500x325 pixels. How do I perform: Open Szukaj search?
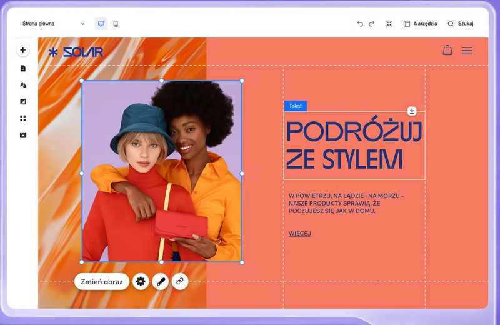[x=461, y=24]
